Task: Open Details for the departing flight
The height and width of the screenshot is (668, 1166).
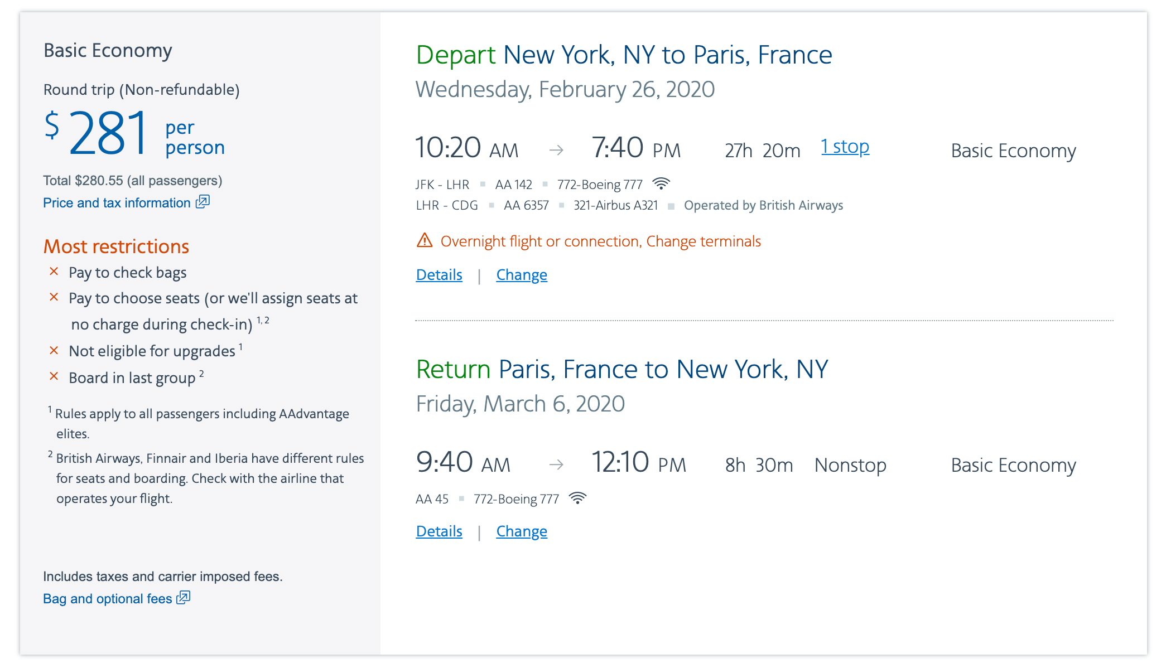Action: pyautogui.click(x=439, y=275)
